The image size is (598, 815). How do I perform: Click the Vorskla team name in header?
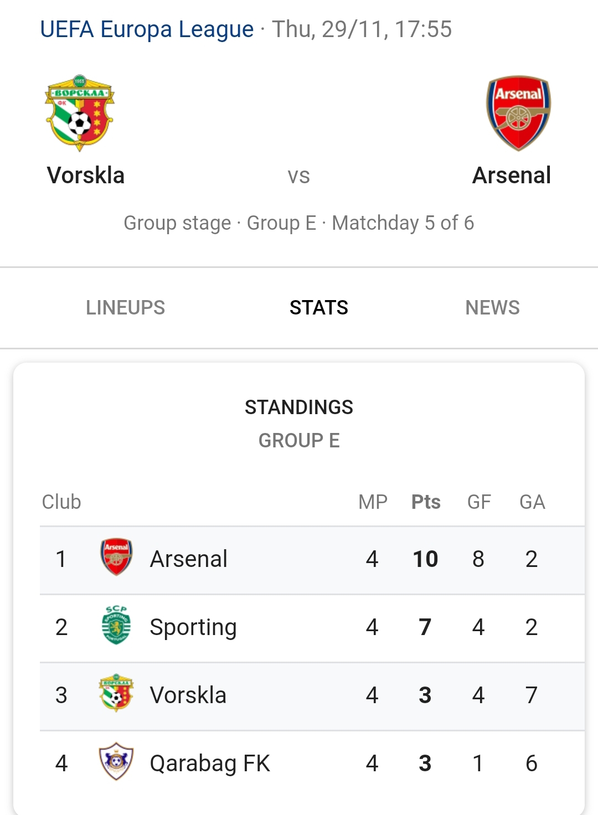click(86, 176)
